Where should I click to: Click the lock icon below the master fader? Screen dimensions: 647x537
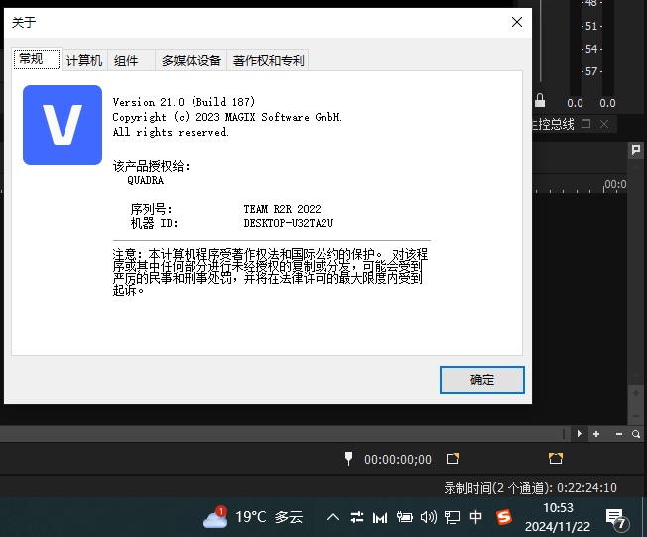click(540, 100)
